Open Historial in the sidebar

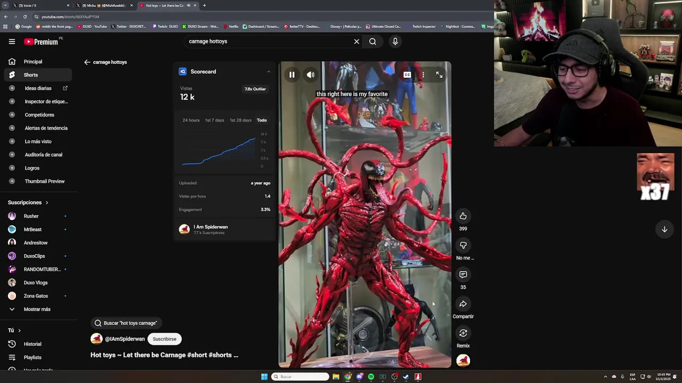coord(38,344)
